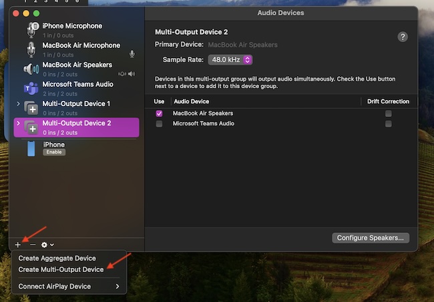The height and width of the screenshot is (302, 434).
Task: Select the iPhone Microphone device icon
Action: pyautogui.click(x=32, y=30)
